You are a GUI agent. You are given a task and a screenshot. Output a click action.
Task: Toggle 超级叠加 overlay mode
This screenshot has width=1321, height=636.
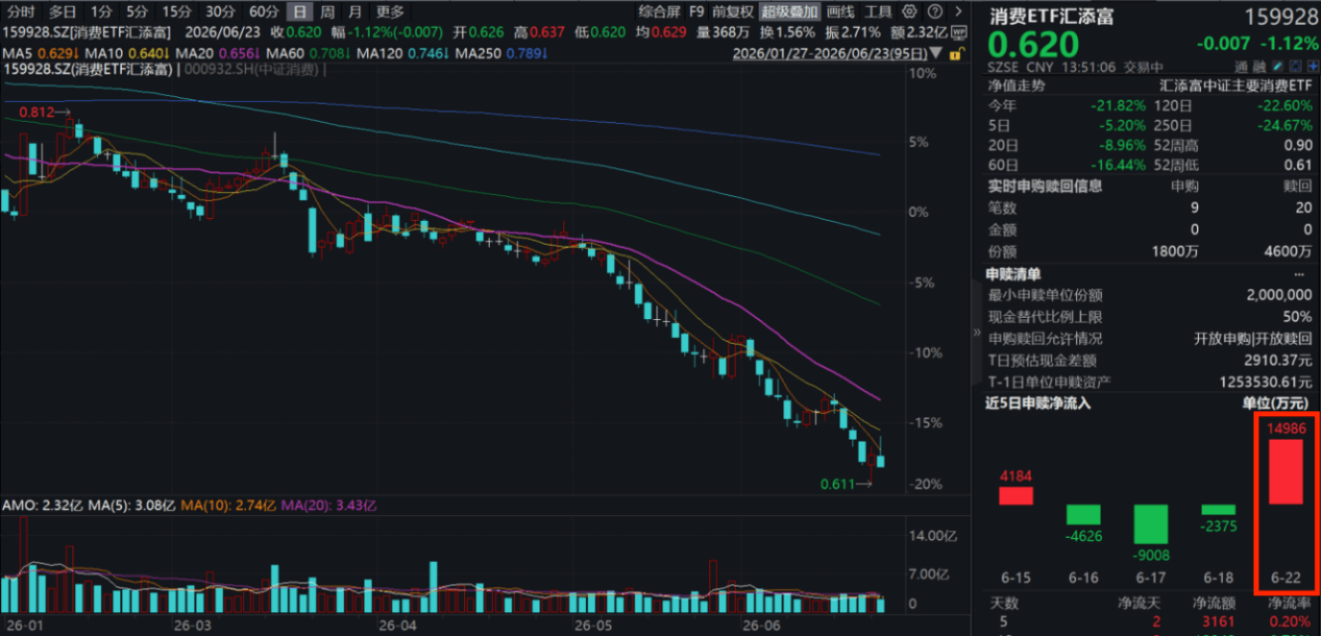[x=790, y=12]
